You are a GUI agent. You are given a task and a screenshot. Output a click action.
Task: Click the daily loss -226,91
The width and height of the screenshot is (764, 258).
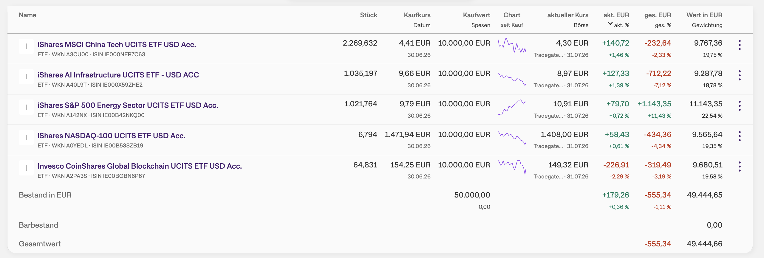[x=616, y=165]
